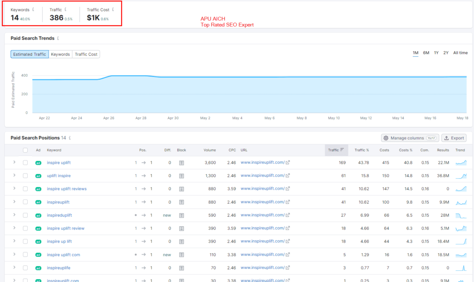
Task: Switch to the Traffic Cost chart tab
Action: (86, 54)
